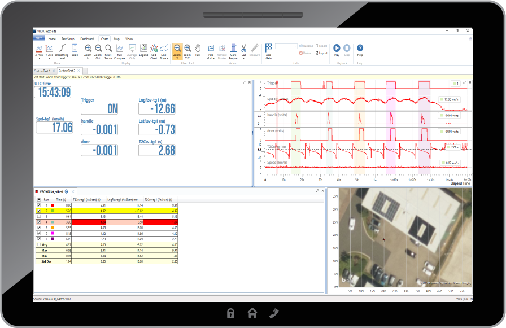506x328 pixels.
Task: Click the Time (s) column header
Action: (x=61, y=199)
